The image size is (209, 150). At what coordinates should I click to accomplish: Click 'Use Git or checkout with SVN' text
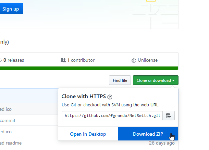pyautogui.click(x=111, y=105)
